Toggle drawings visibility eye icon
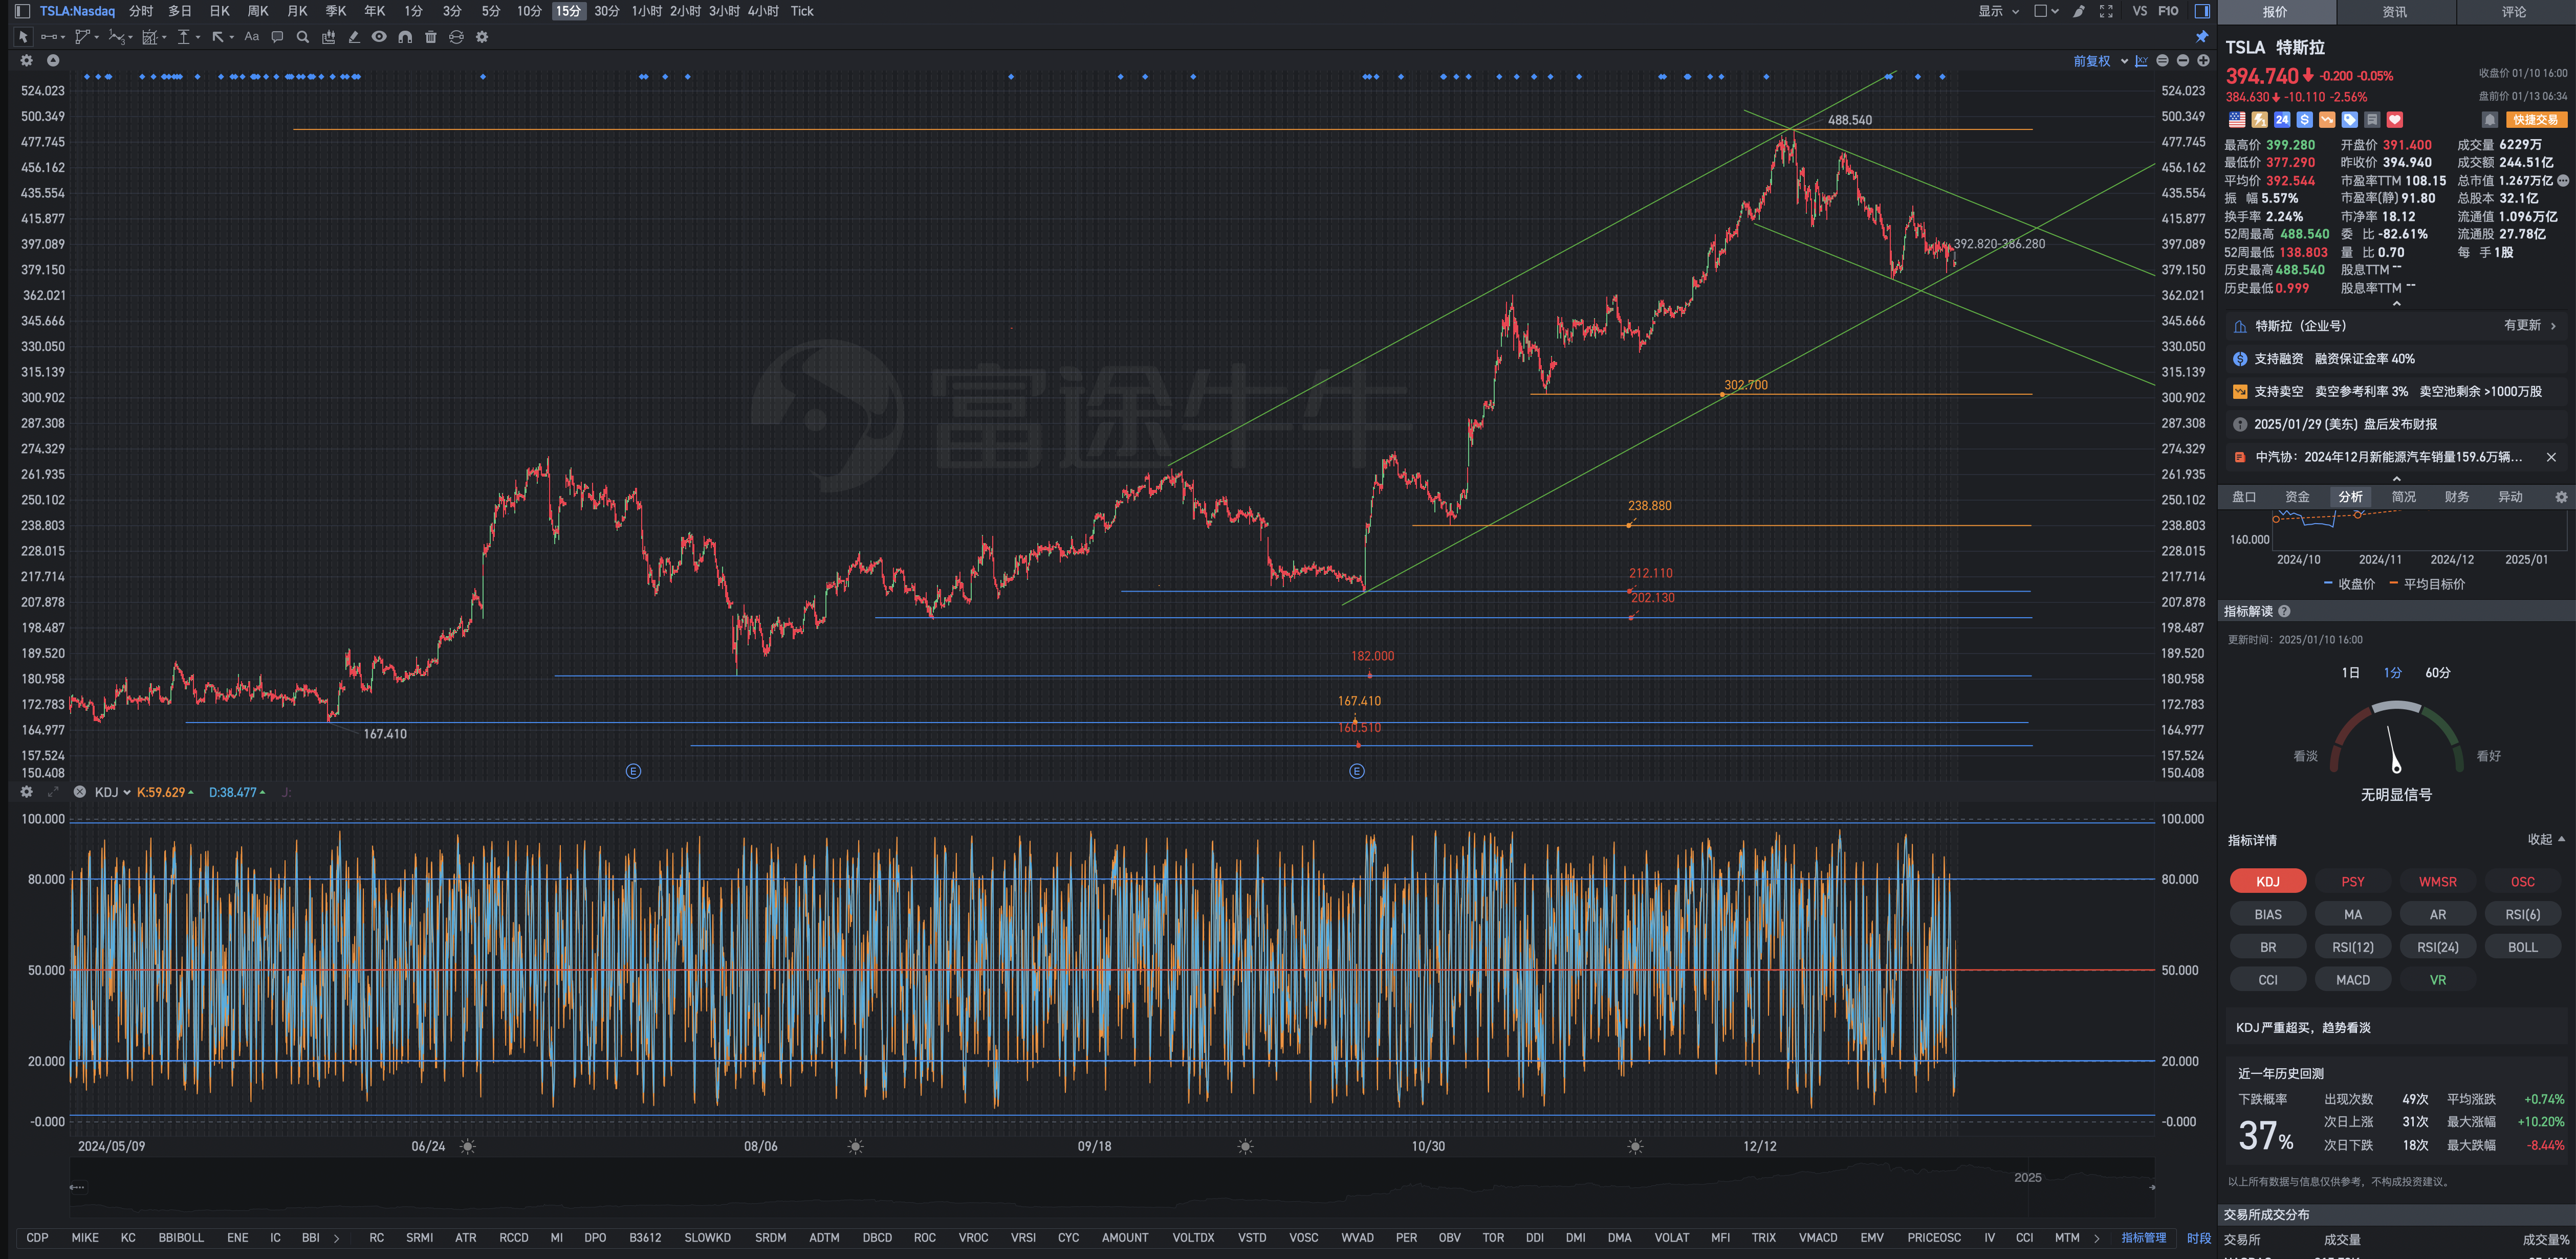The image size is (2576, 1259). [x=379, y=37]
